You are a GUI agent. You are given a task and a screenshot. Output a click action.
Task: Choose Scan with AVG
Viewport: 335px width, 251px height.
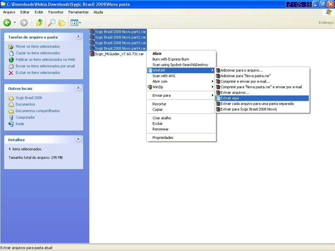pos(181,76)
